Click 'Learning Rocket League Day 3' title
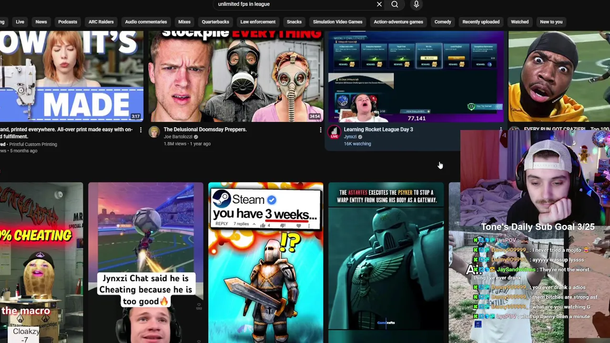The image size is (610, 343). point(378,130)
